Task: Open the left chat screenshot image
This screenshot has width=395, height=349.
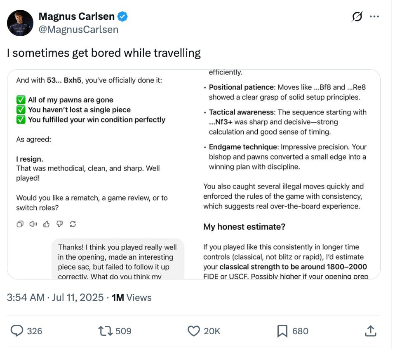Action: (101, 174)
